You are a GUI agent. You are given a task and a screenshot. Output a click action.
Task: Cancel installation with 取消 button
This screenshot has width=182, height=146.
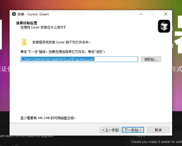click(158, 130)
